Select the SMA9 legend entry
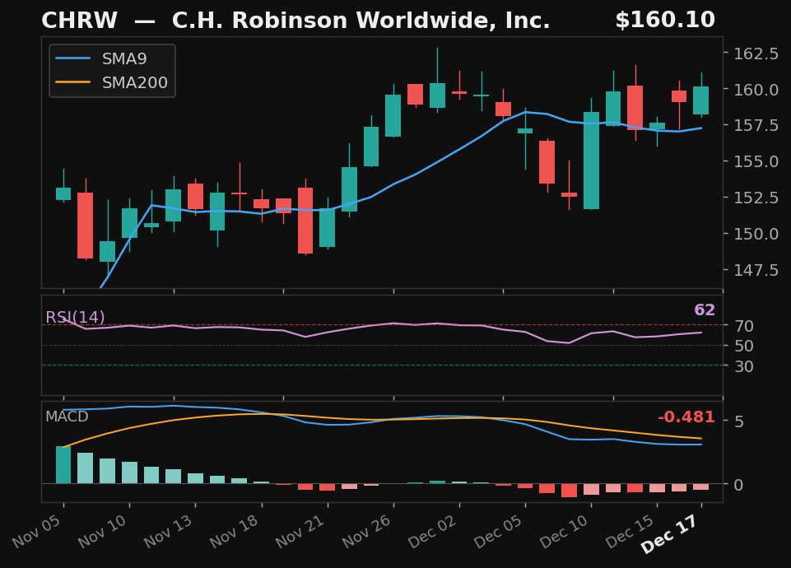Screen dimensions: 791x568 point(101,58)
